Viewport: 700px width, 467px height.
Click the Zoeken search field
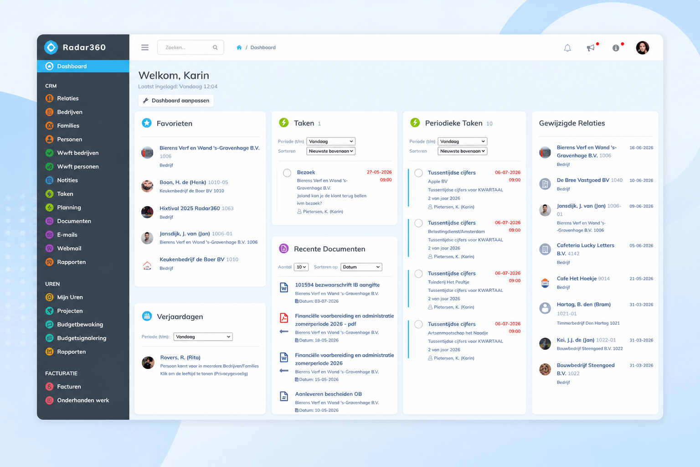click(190, 47)
